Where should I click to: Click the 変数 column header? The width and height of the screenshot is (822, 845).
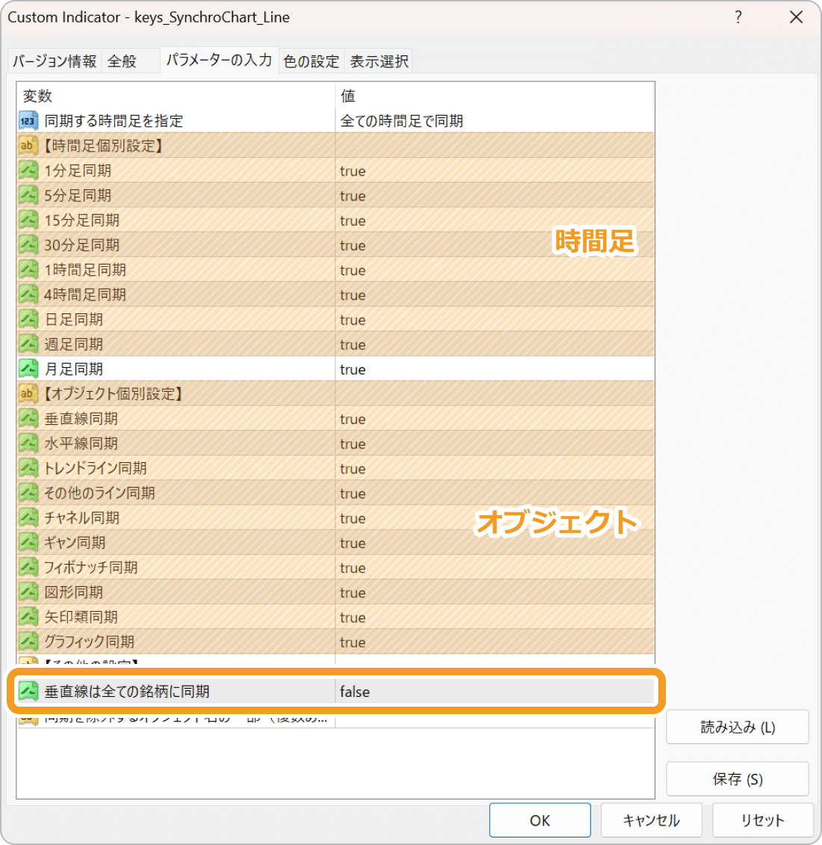click(176, 96)
